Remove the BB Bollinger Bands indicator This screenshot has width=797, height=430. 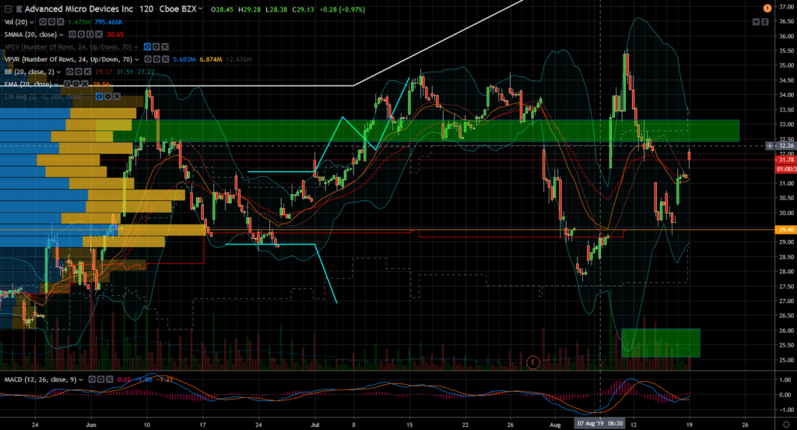tap(87, 72)
